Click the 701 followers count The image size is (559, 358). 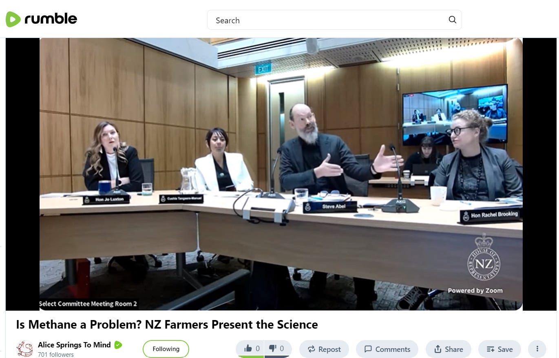pyautogui.click(x=56, y=354)
